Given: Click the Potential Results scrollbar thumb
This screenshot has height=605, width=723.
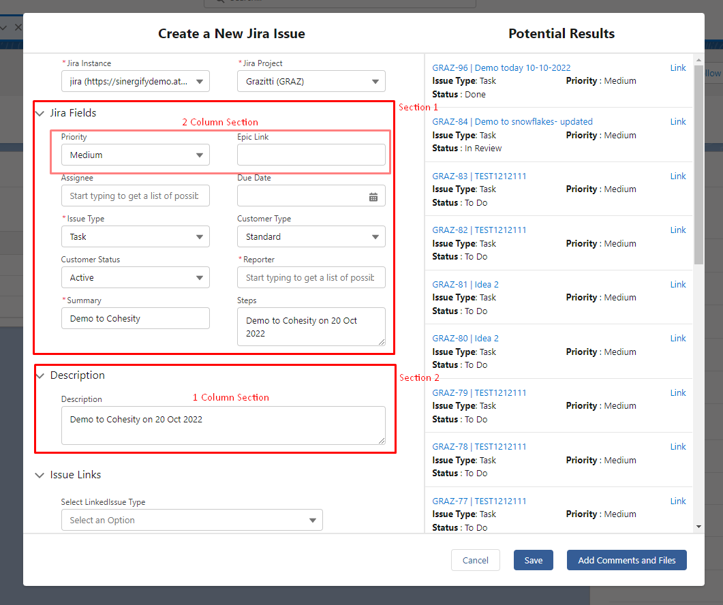Looking at the screenshot, I should (698, 165).
